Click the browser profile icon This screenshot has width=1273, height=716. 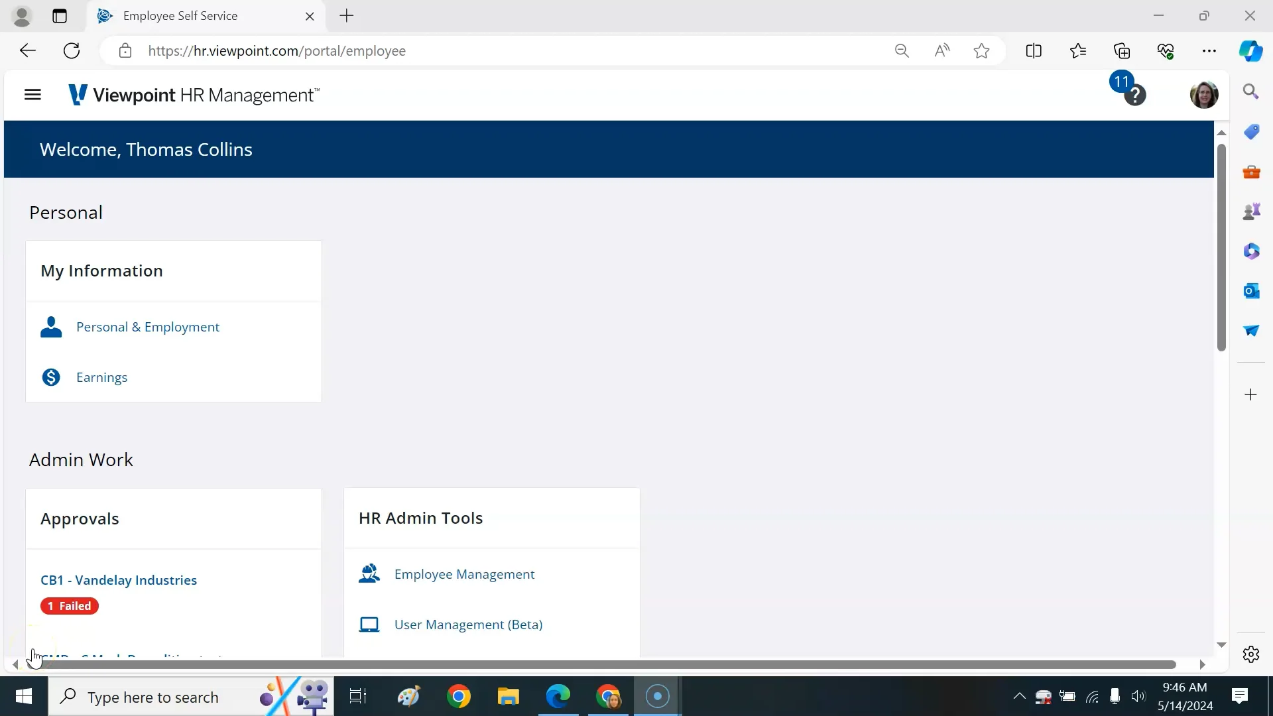pyautogui.click(x=22, y=16)
